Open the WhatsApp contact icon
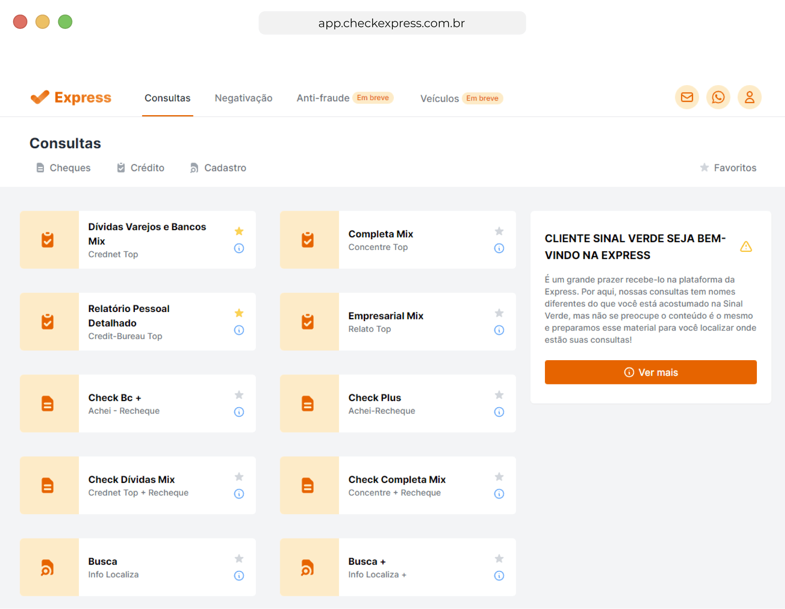The image size is (785, 609). click(718, 97)
